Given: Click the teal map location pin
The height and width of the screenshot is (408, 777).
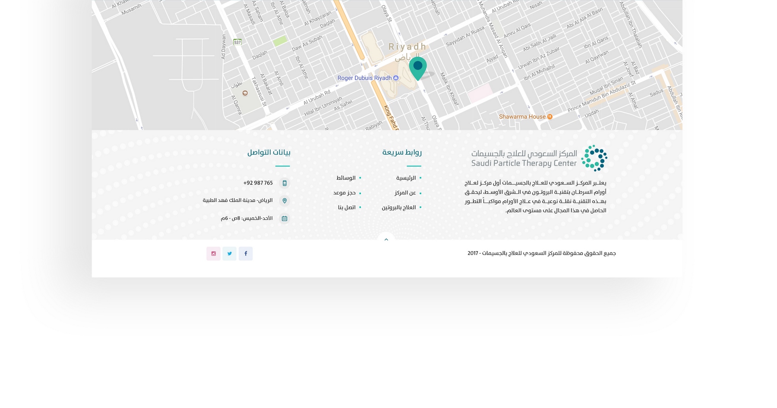Looking at the screenshot, I should [x=417, y=68].
